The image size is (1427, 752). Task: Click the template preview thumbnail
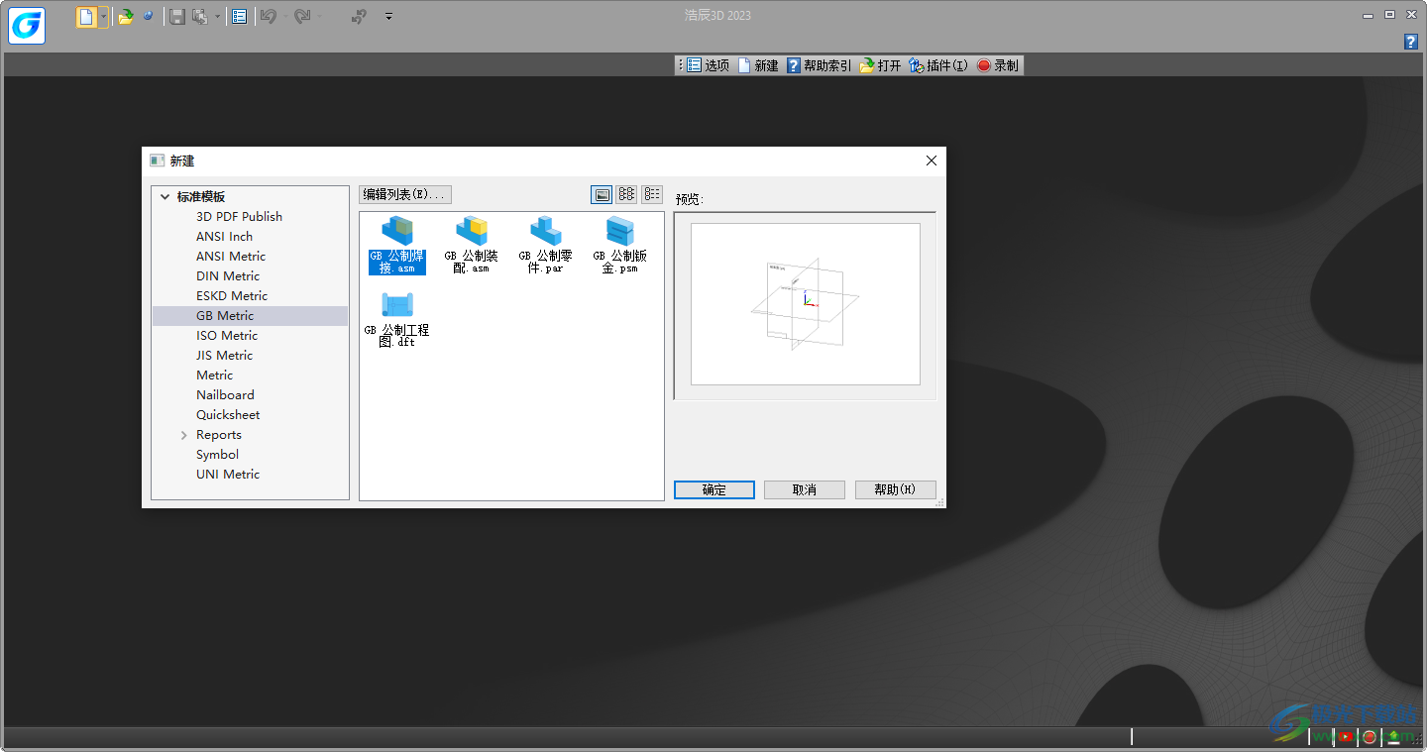pyautogui.click(x=805, y=304)
